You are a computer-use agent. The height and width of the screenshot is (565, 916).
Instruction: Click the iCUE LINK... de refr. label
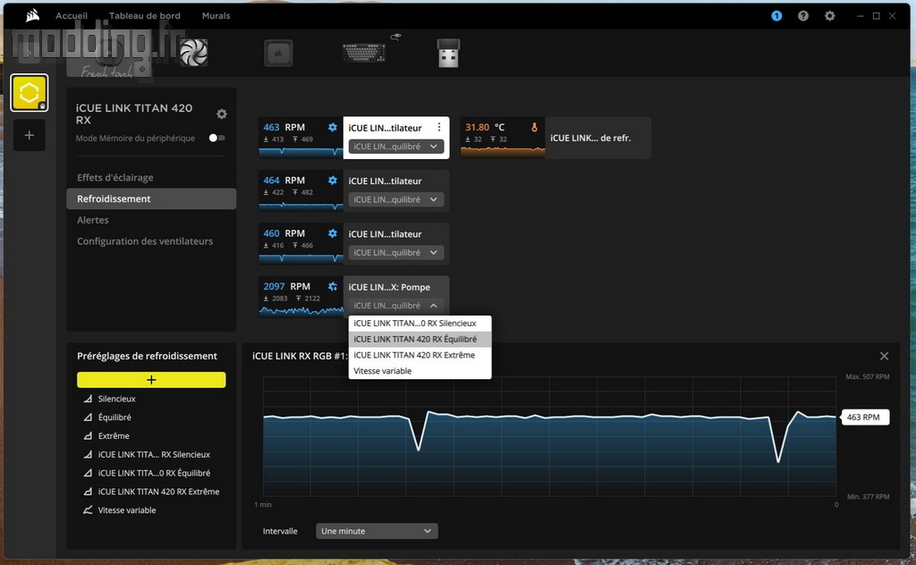pos(590,139)
